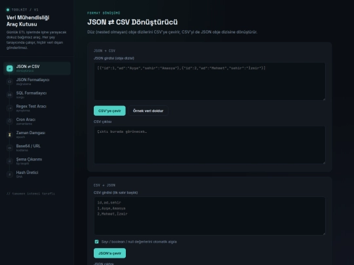This screenshot has height=265, width=354.
Task: Click the JSON Formatlayıcı sidebar icon
Action: (10, 82)
